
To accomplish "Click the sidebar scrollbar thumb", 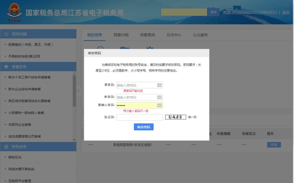I will [74, 91].
